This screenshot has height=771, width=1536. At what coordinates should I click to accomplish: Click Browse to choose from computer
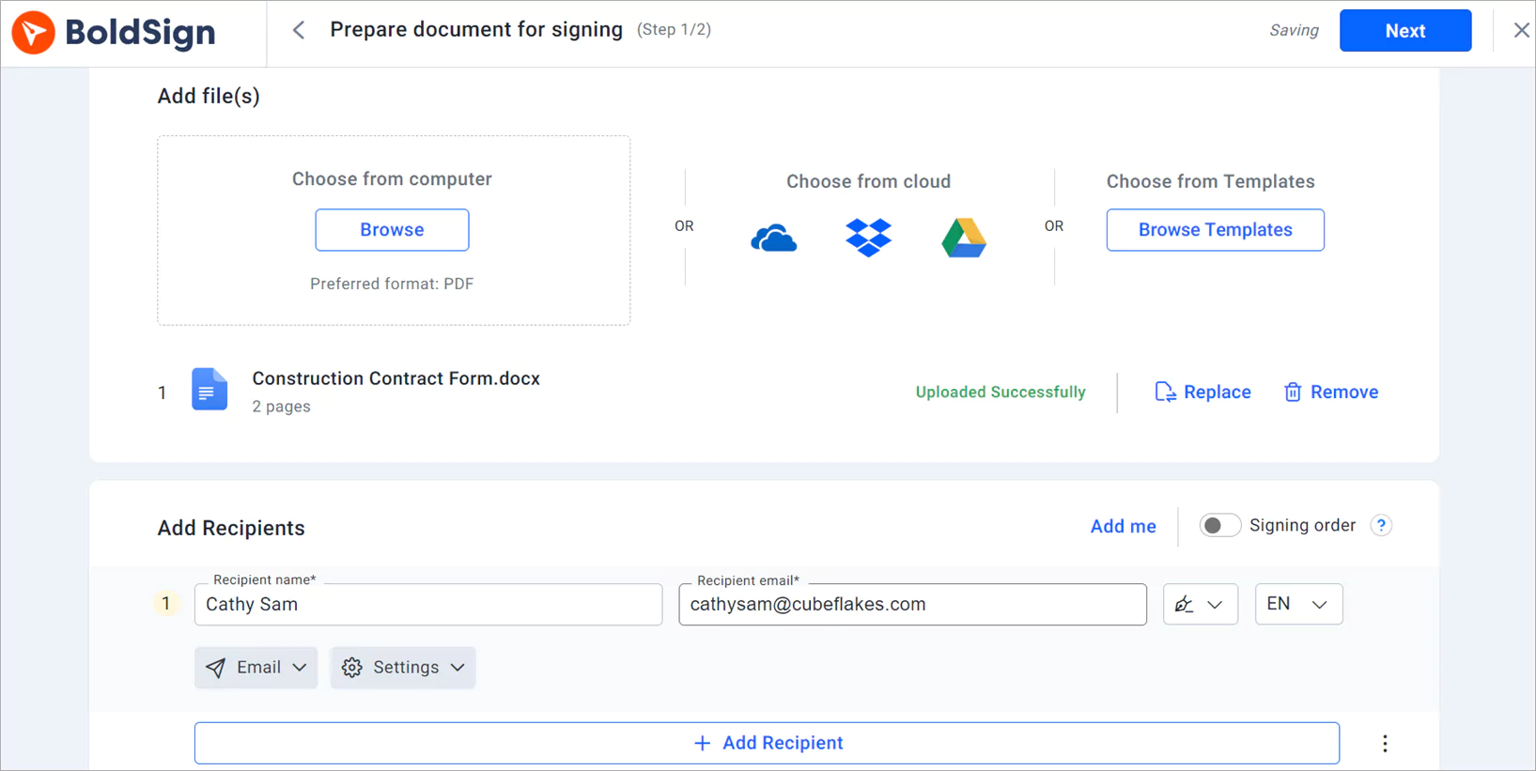(392, 230)
